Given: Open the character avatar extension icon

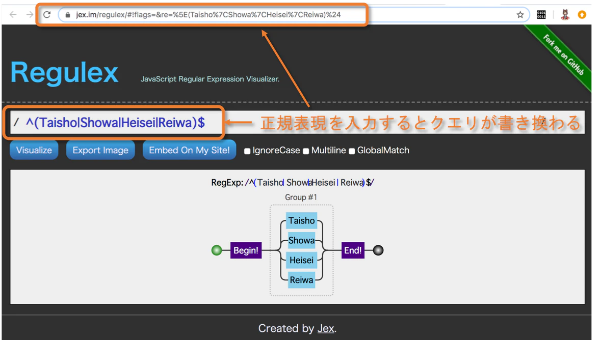Looking at the screenshot, I should (565, 15).
